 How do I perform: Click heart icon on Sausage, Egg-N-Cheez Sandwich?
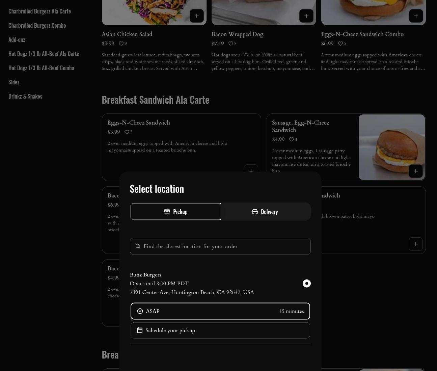pos(291,139)
